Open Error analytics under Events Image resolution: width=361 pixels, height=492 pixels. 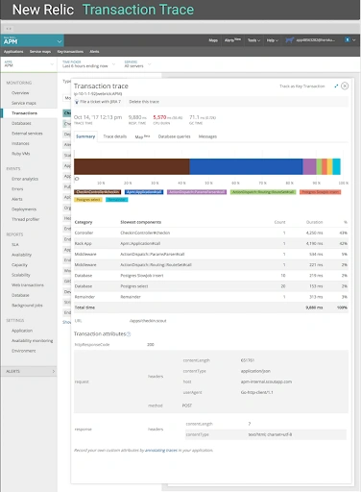pos(25,179)
